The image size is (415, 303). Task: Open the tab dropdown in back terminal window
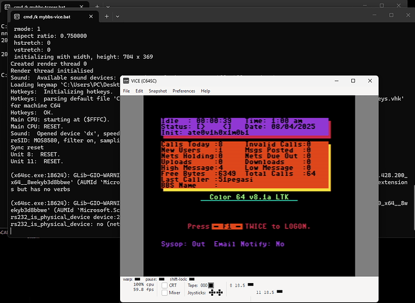pos(108,6)
